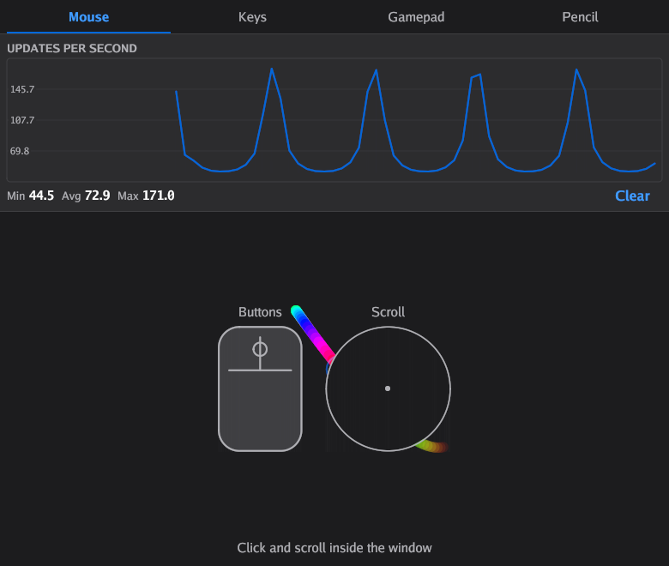669x566 pixels.
Task: Open the Keys tab
Action: coord(252,17)
